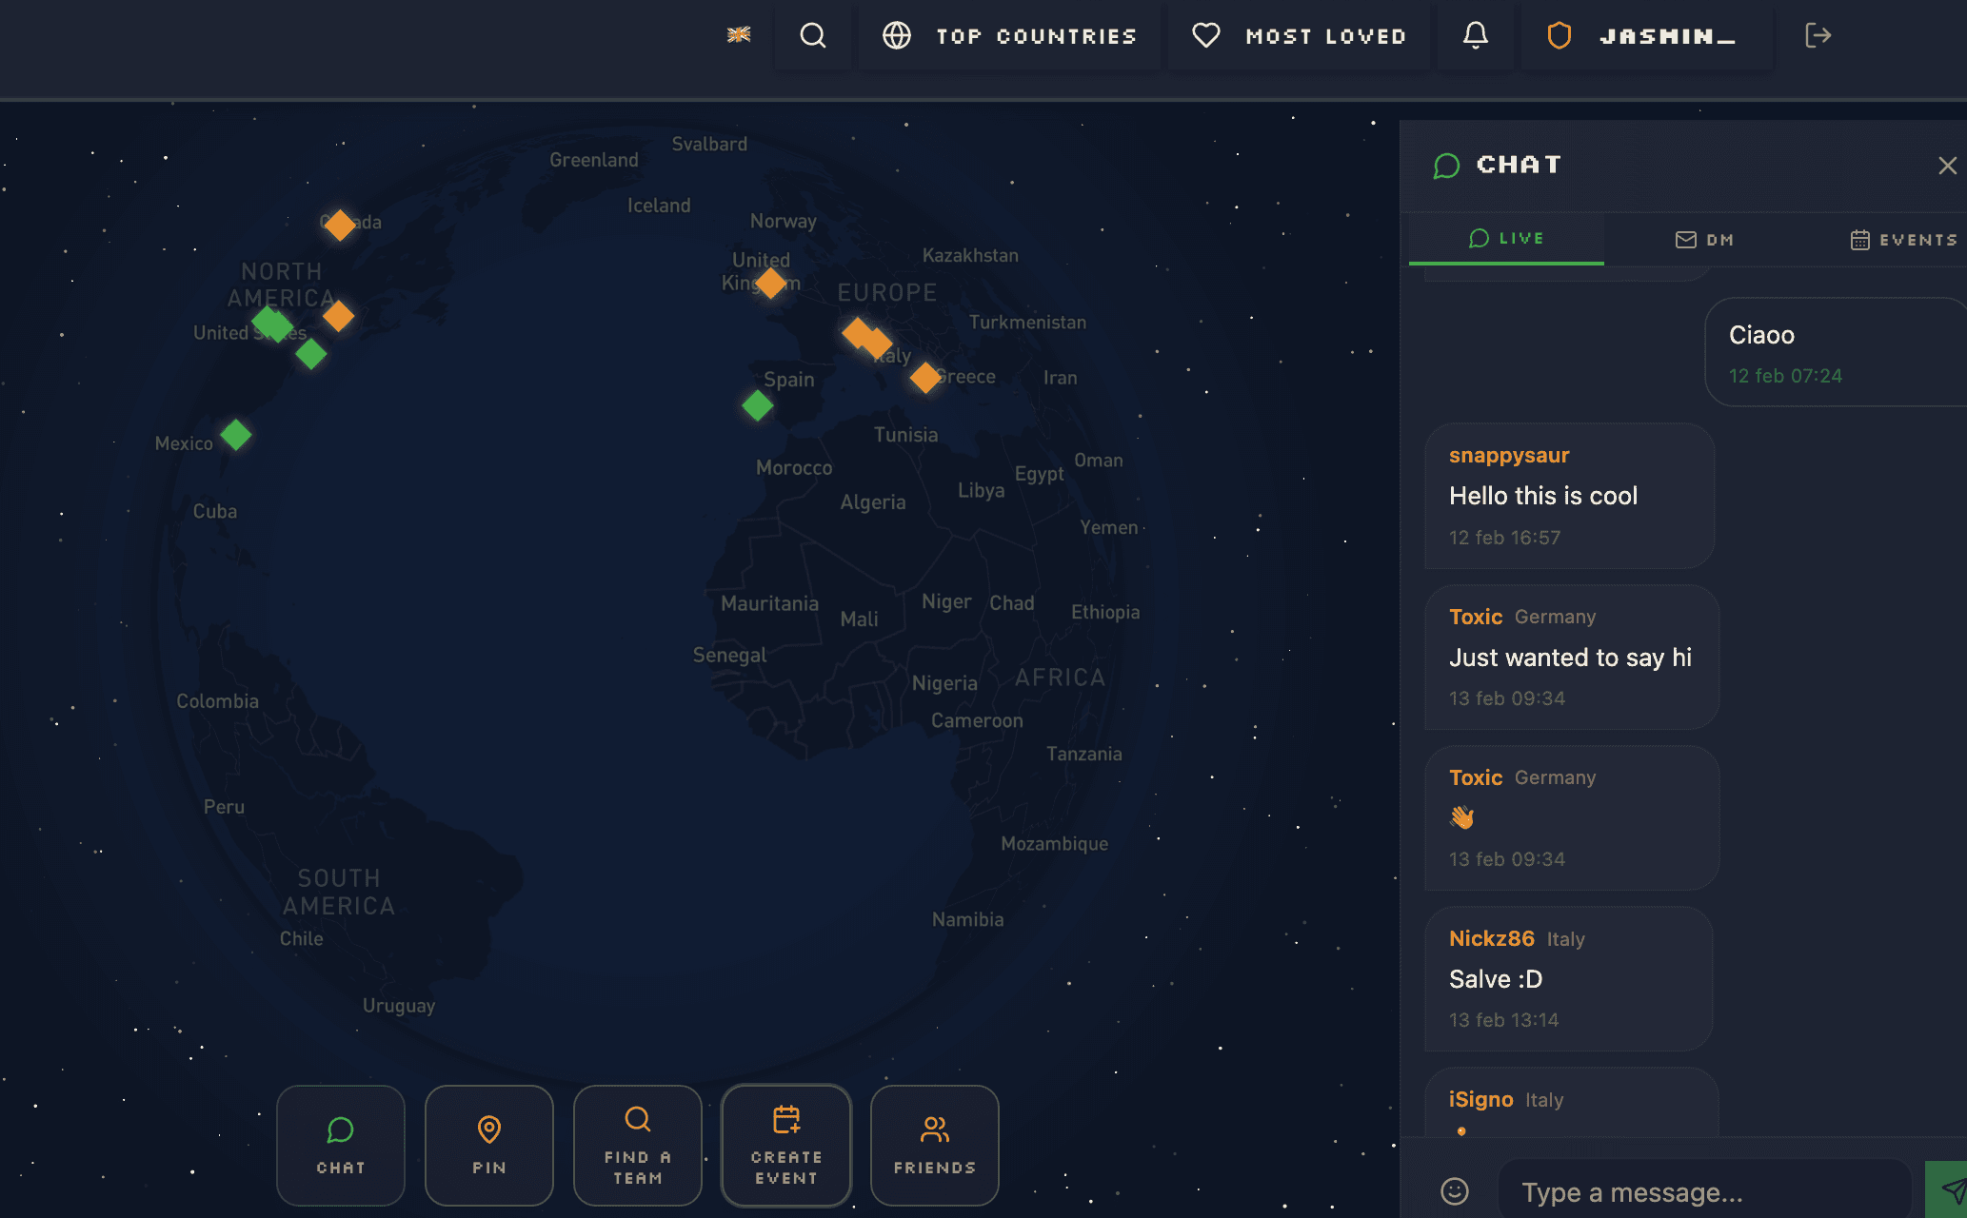Open the Friends panel
This screenshot has width=1967, height=1218.
[x=934, y=1145]
